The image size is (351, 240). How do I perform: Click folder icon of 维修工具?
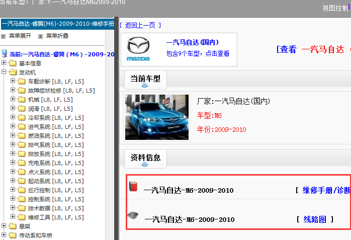pos(22,217)
